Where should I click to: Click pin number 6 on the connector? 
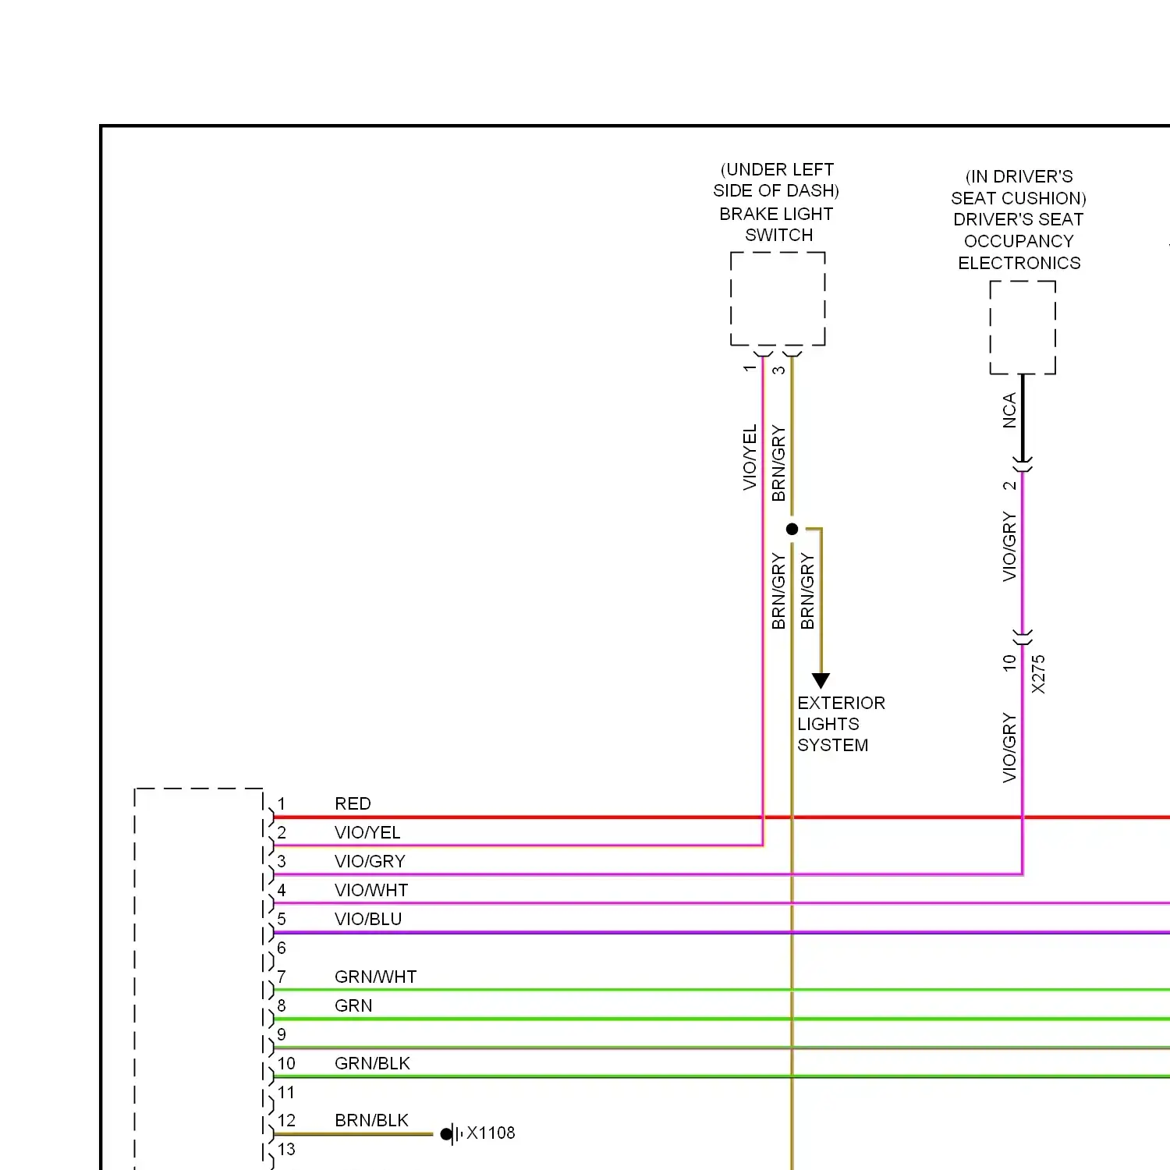(x=282, y=948)
